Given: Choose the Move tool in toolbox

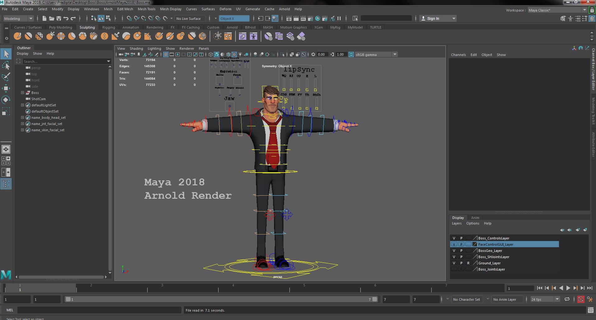Looking at the screenshot, I should [x=6, y=88].
